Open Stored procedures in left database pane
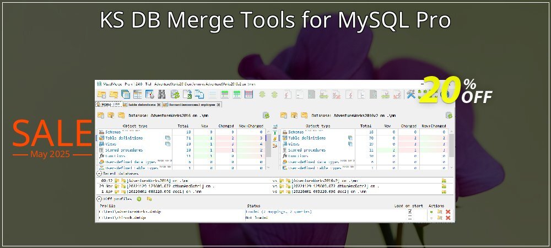 [124, 150]
